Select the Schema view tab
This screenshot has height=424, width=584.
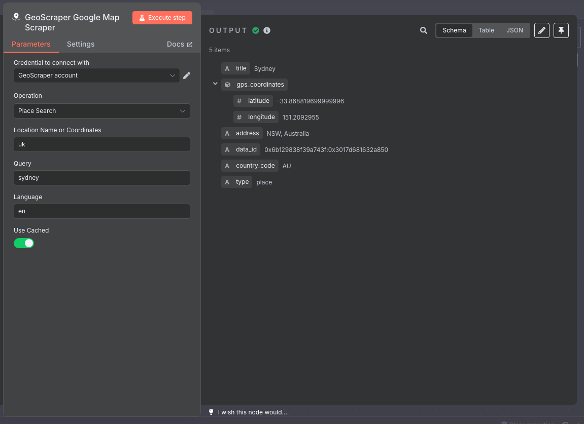(454, 30)
